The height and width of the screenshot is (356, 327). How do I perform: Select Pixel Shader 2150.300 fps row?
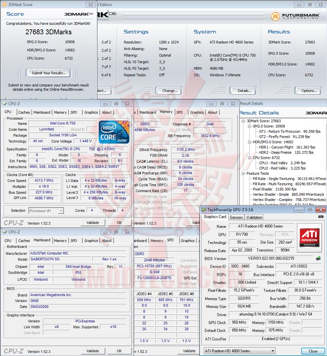pos(274,189)
